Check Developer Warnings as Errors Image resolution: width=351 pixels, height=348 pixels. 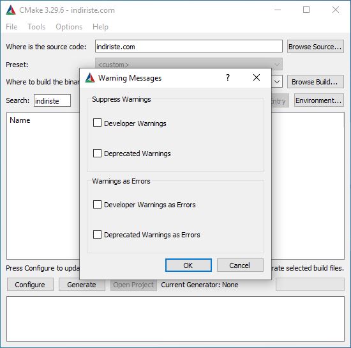tap(97, 205)
